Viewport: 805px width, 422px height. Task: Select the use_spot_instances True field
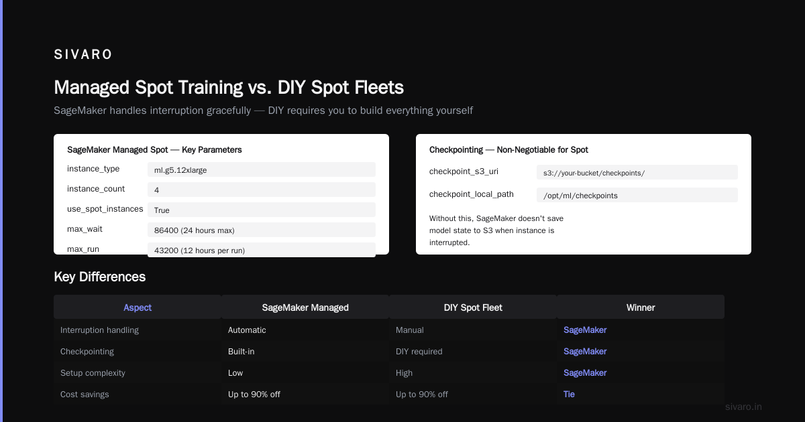pyautogui.click(x=262, y=210)
